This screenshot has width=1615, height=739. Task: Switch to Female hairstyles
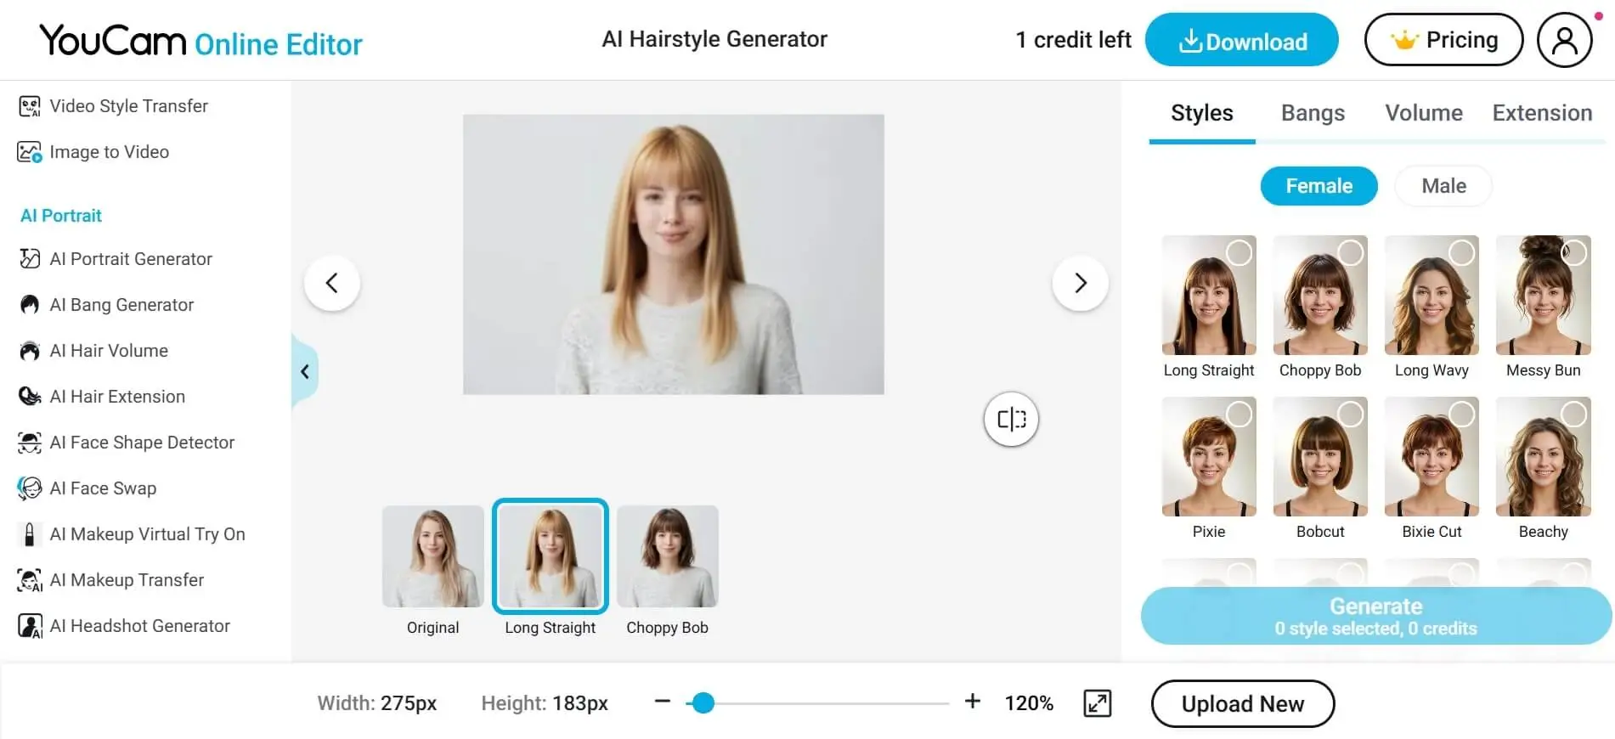pyautogui.click(x=1319, y=186)
